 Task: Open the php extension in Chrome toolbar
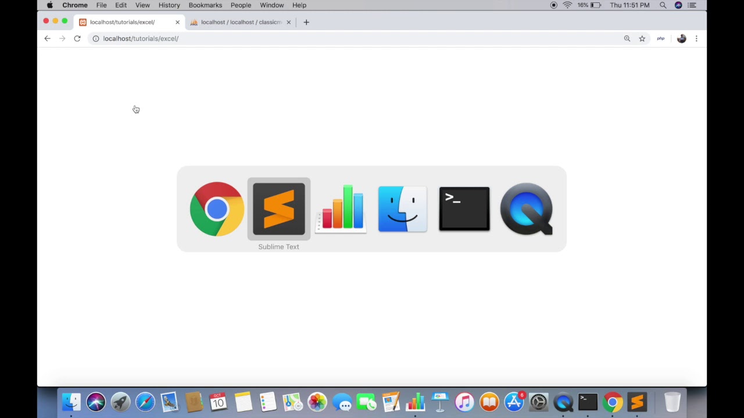click(661, 38)
